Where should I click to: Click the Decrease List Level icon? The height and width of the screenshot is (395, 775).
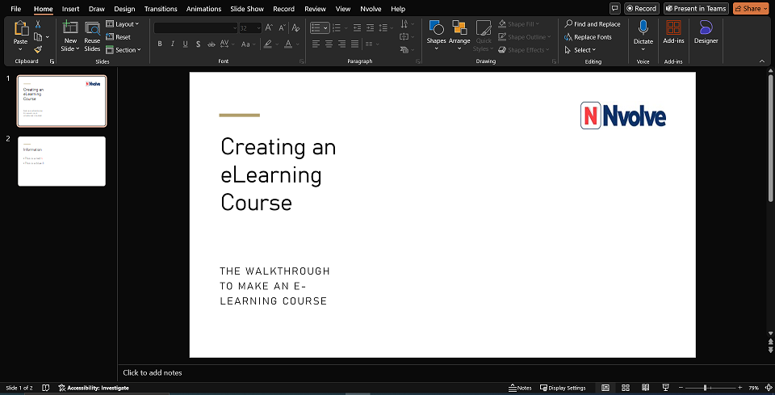357,28
